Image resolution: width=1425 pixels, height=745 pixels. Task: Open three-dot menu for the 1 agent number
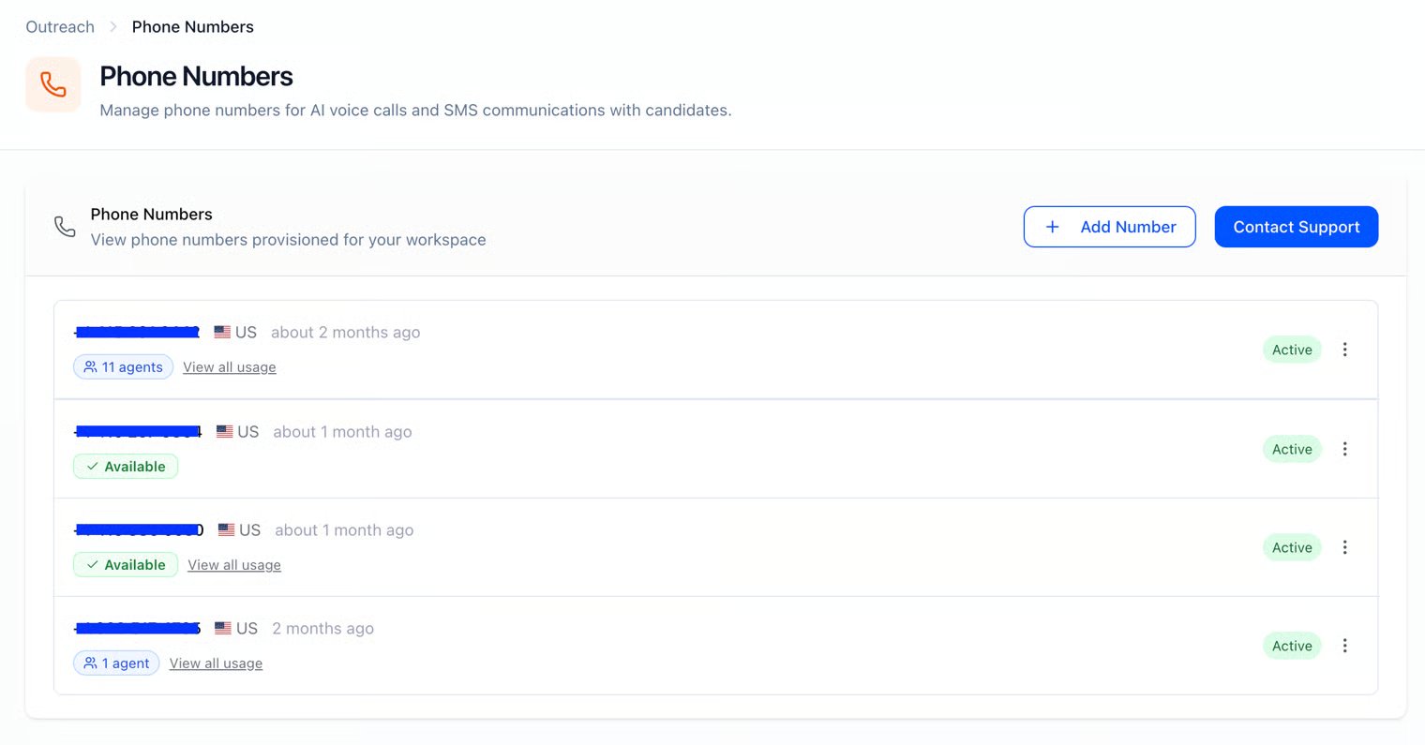click(x=1344, y=646)
